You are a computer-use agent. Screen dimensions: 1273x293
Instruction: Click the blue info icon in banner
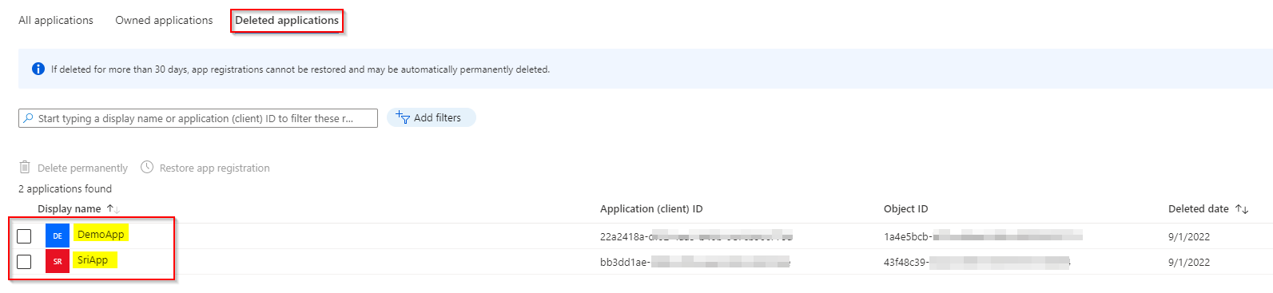click(38, 69)
